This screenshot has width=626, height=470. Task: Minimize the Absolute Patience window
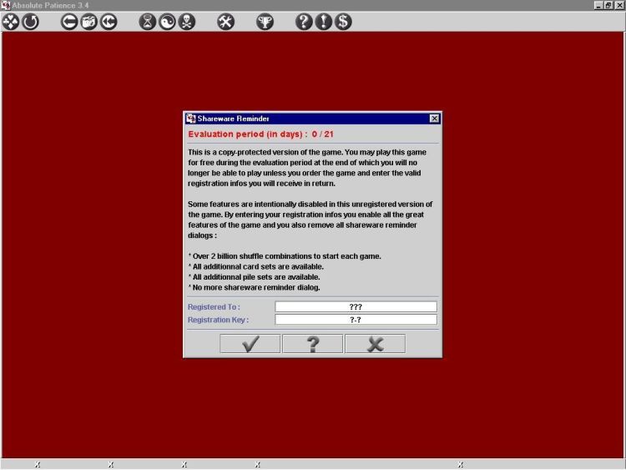[598, 5]
